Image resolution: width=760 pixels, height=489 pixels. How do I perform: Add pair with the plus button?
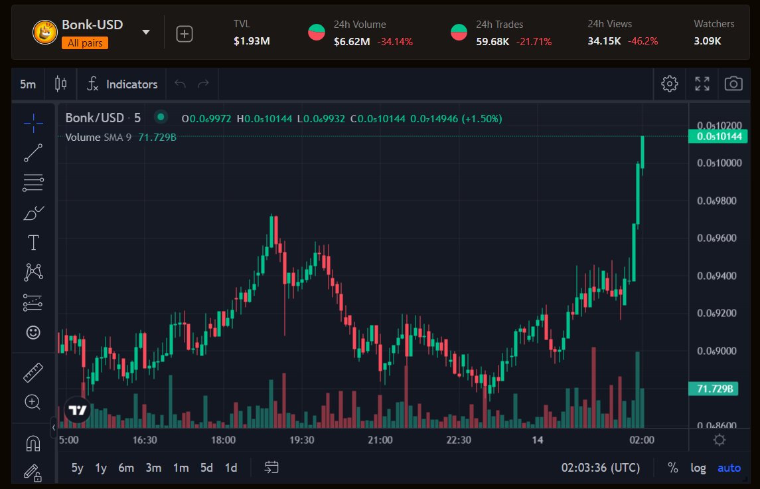pyautogui.click(x=184, y=34)
